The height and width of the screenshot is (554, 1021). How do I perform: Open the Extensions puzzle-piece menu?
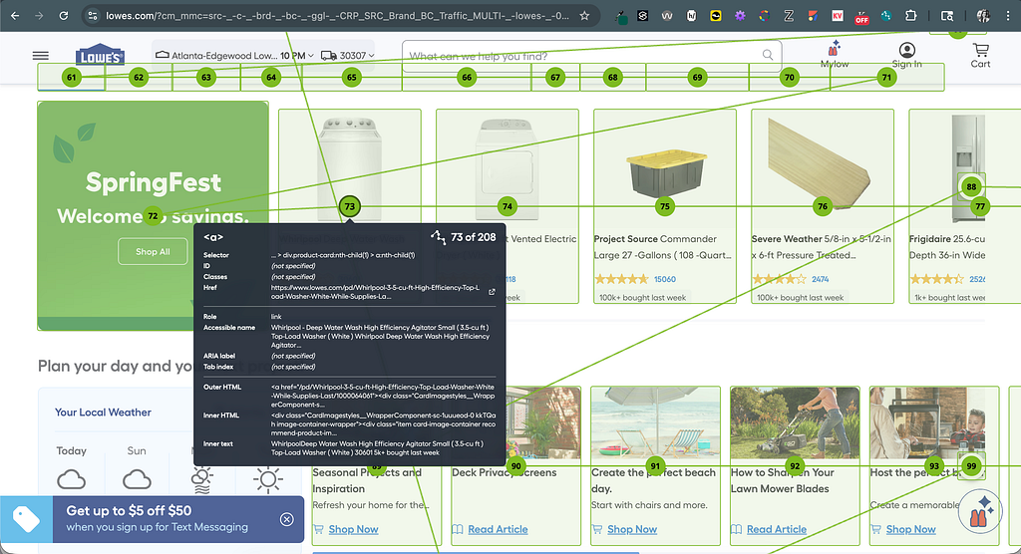point(911,16)
